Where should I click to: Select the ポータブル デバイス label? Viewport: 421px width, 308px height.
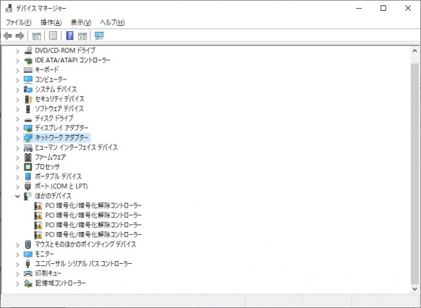click(58, 176)
